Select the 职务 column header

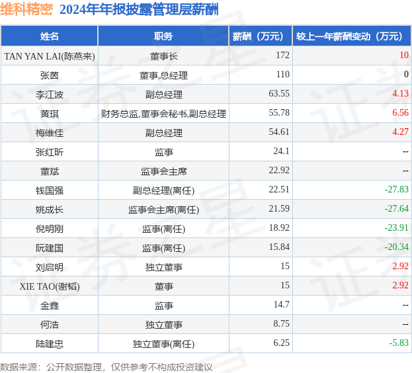tap(163, 36)
